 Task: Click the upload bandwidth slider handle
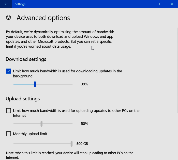(41, 124)
